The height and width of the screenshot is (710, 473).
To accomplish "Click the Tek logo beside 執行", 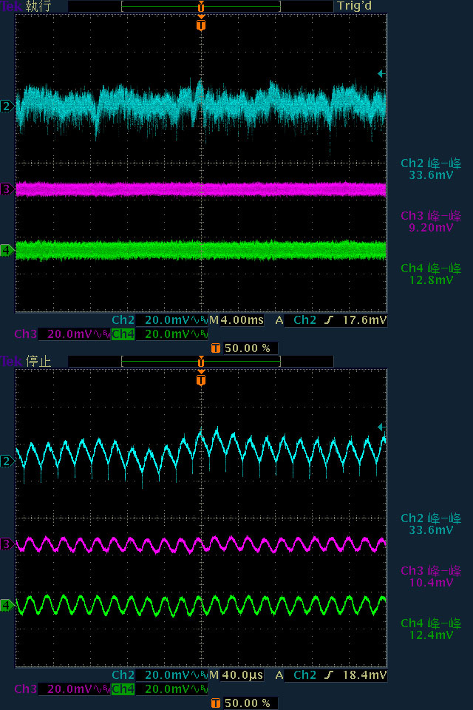I will 11,7.
